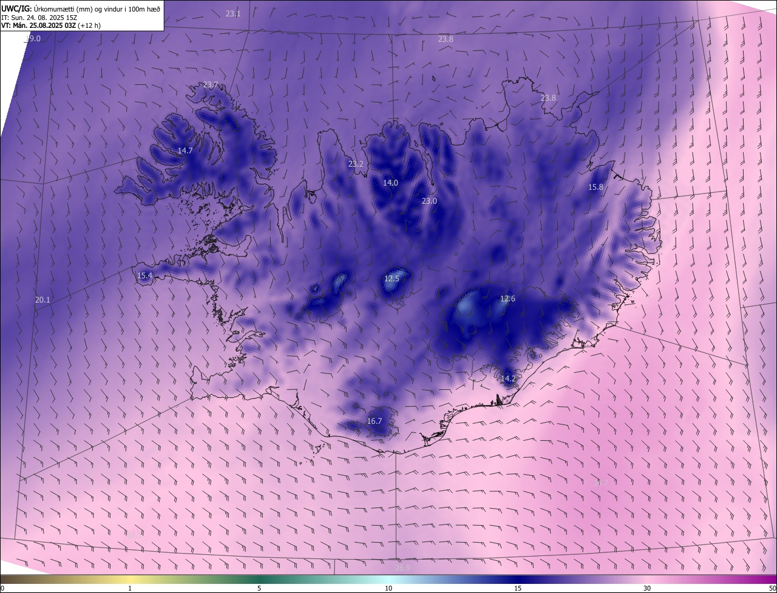Screen dimensions: 777x593
Task: Click the 23.0 value label
Action: tap(429, 201)
